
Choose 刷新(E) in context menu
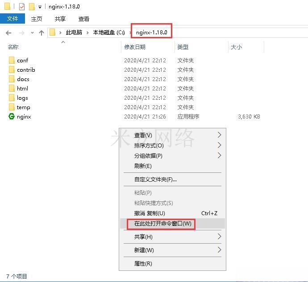[172, 166]
